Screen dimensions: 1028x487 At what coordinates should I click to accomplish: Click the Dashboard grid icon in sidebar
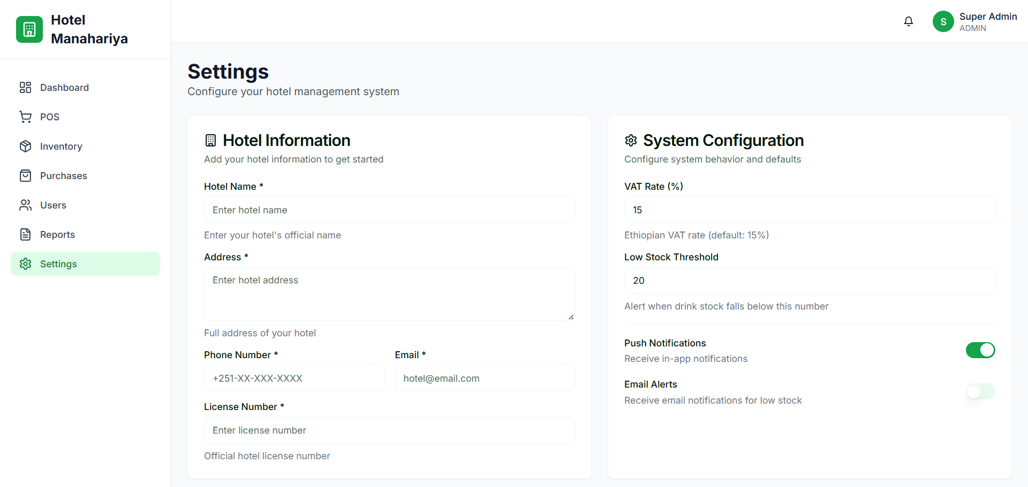tap(25, 88)
